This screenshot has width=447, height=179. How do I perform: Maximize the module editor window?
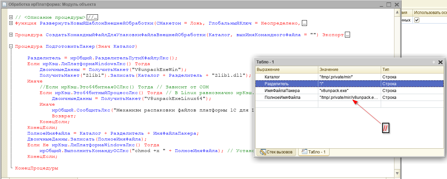click(x=389, y=5)
